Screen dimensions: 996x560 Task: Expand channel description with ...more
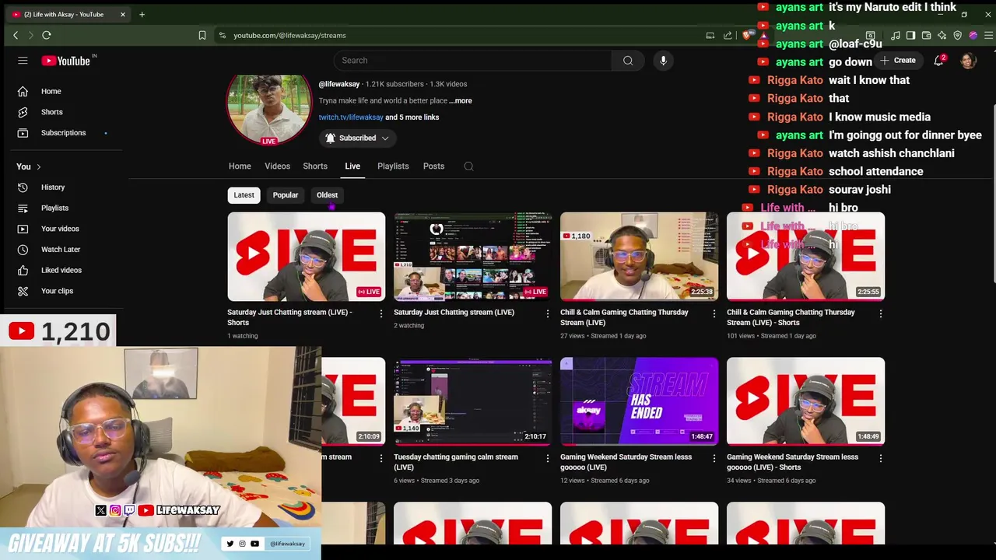(x=461, y=100)
